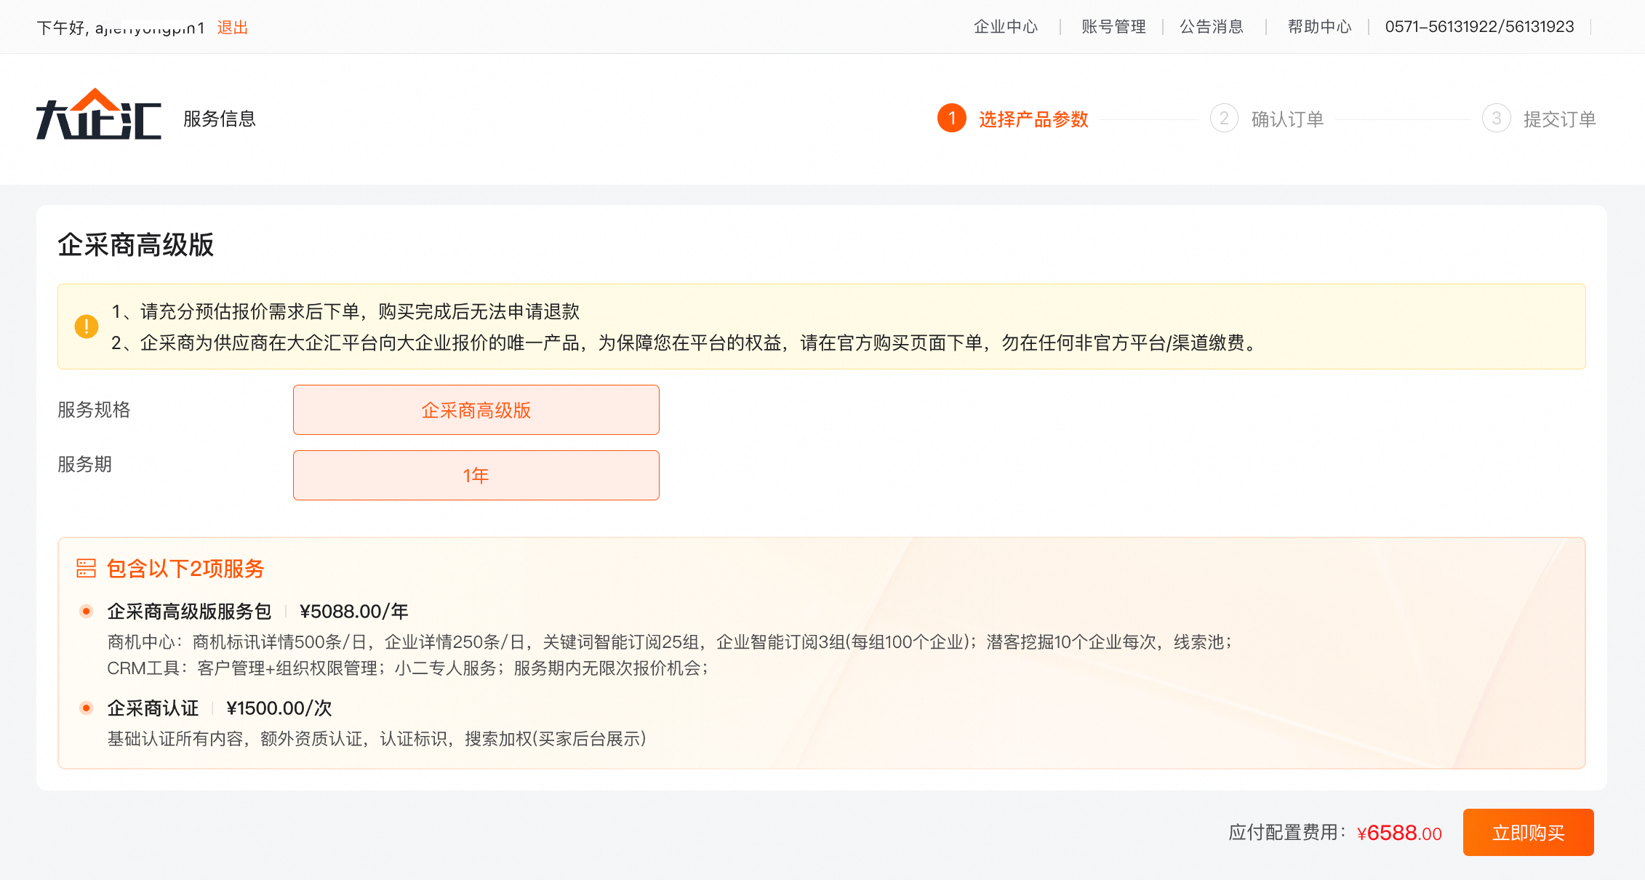
Task: Log out via 退出 link
Action: [233, 28]
